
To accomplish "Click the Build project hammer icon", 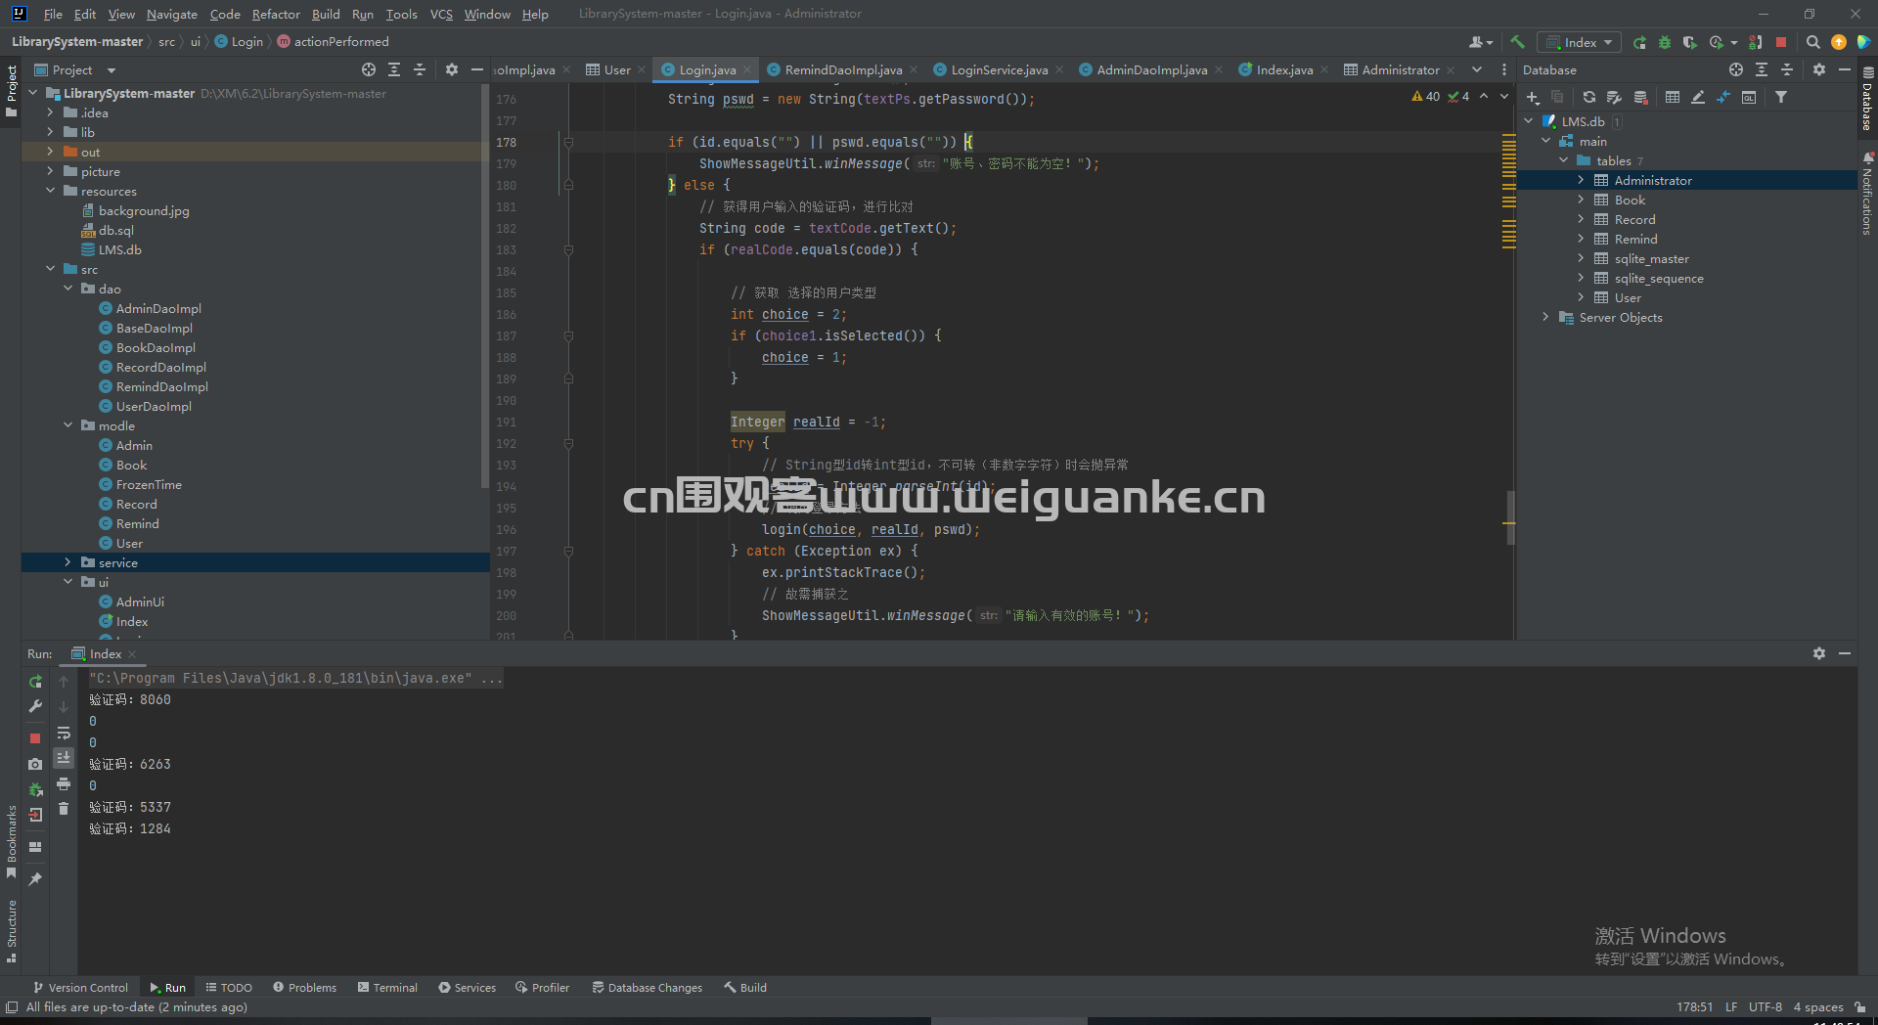I will 1517,42.
